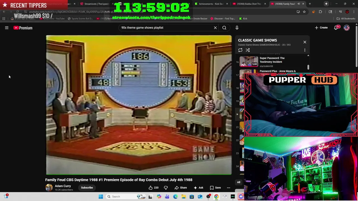Clear the search query with the X
The image size is (358, 201).
click(215, 28)
